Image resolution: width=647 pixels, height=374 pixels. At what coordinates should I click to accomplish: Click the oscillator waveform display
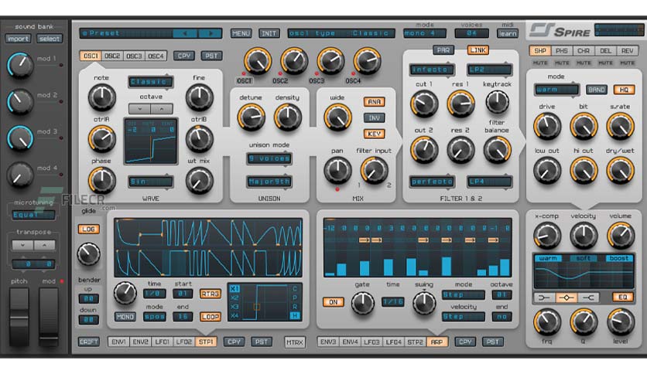coord(151,141)
